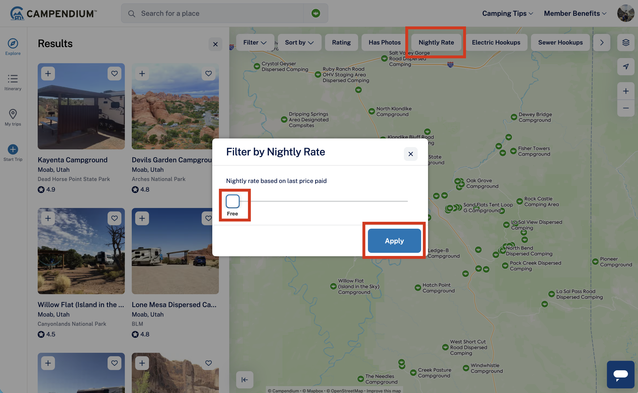
Task: Open the Sort by dropdown
Action: pyautogui.click(x=299, y=43)
